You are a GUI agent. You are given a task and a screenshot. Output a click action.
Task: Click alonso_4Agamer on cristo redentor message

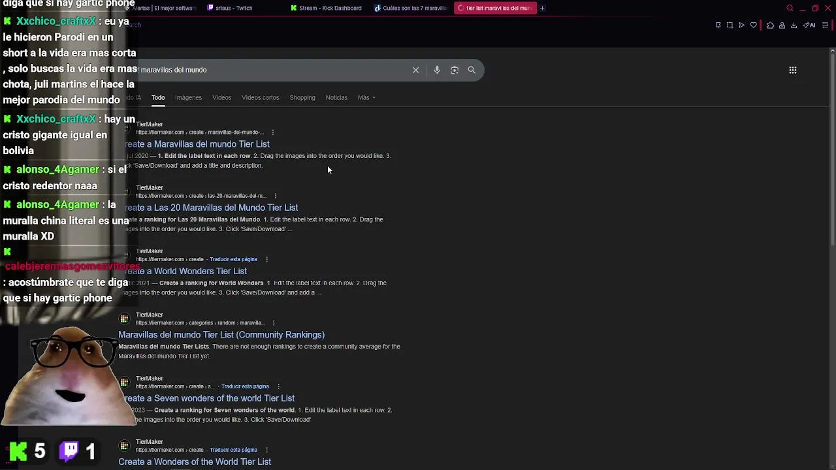pos(57,170)
